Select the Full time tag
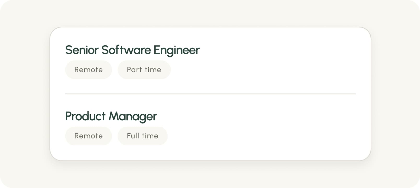 [143, 136]
